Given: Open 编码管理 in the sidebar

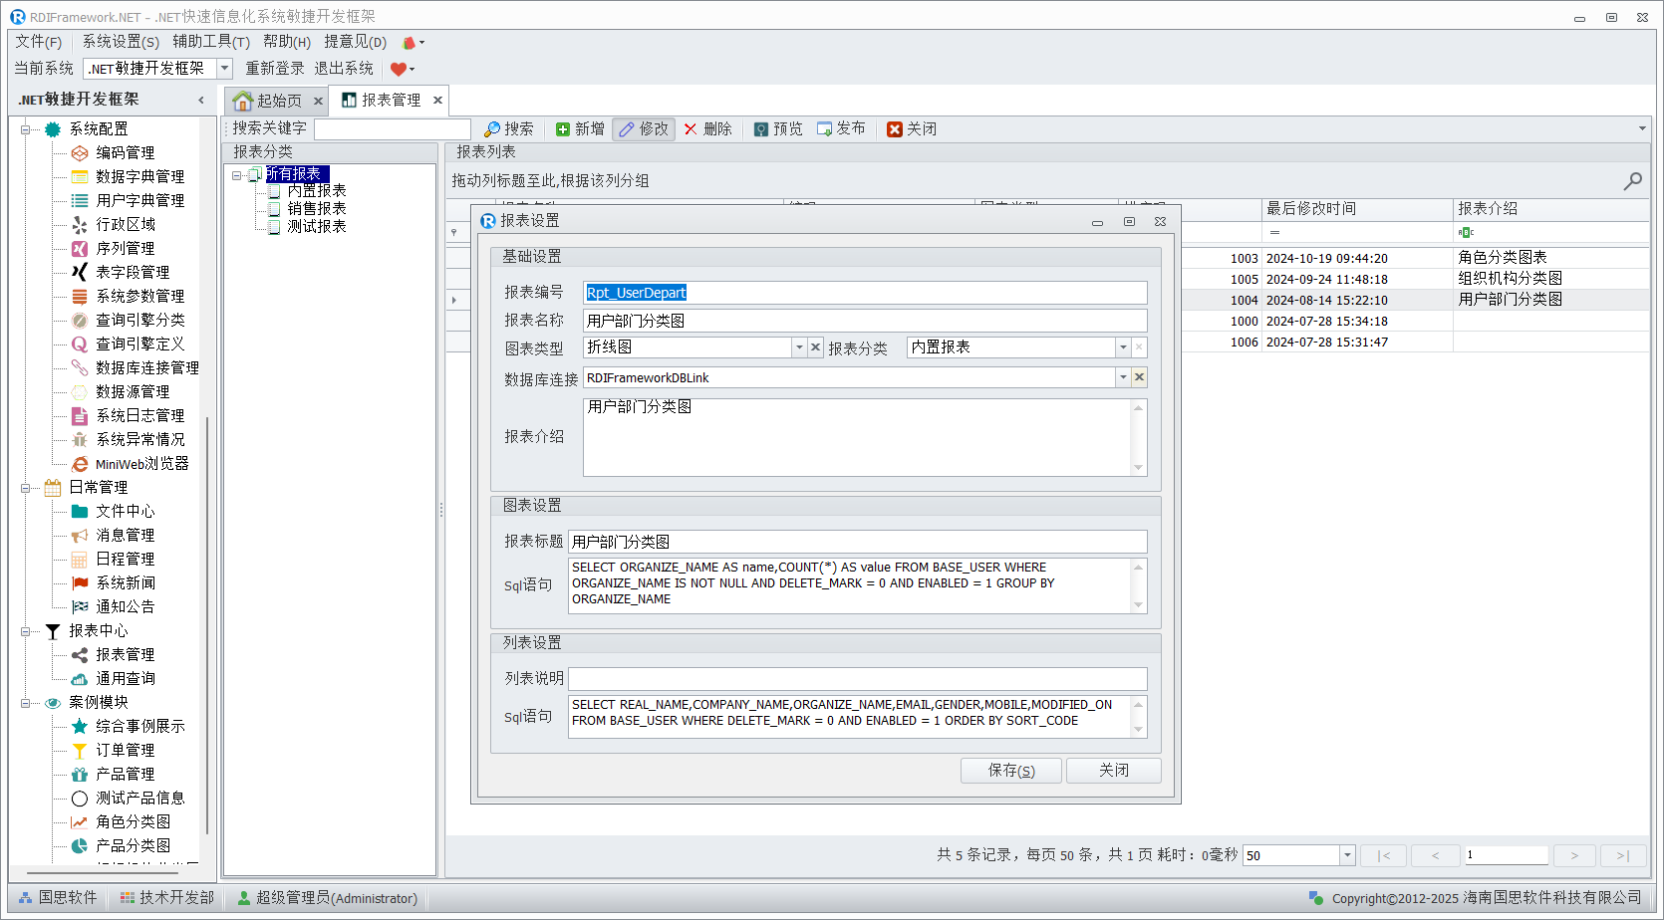Looking at the screenshot, I should click(x=125, y=152).
